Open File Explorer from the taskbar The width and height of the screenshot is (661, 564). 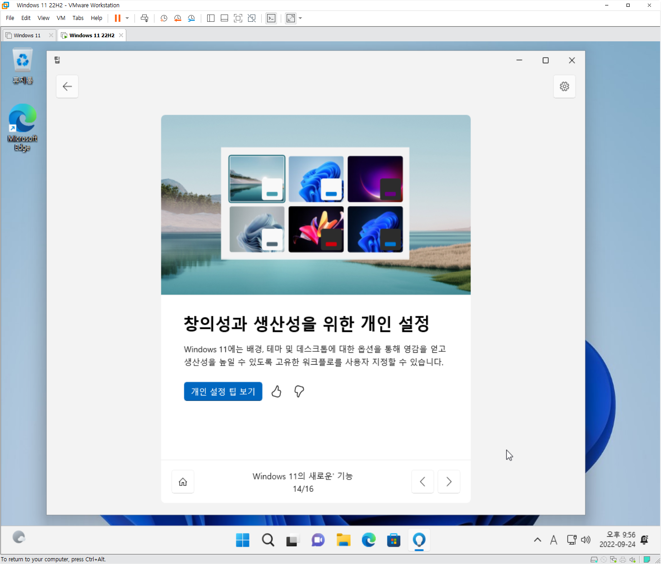pos(343,540)
